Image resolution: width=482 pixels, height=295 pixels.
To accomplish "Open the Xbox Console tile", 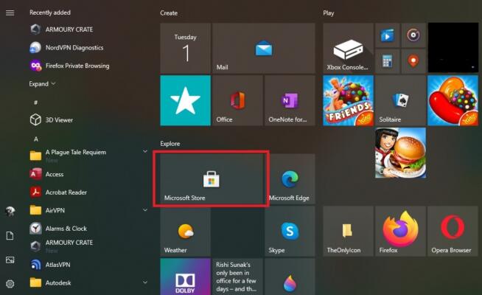I will point(349,48).
